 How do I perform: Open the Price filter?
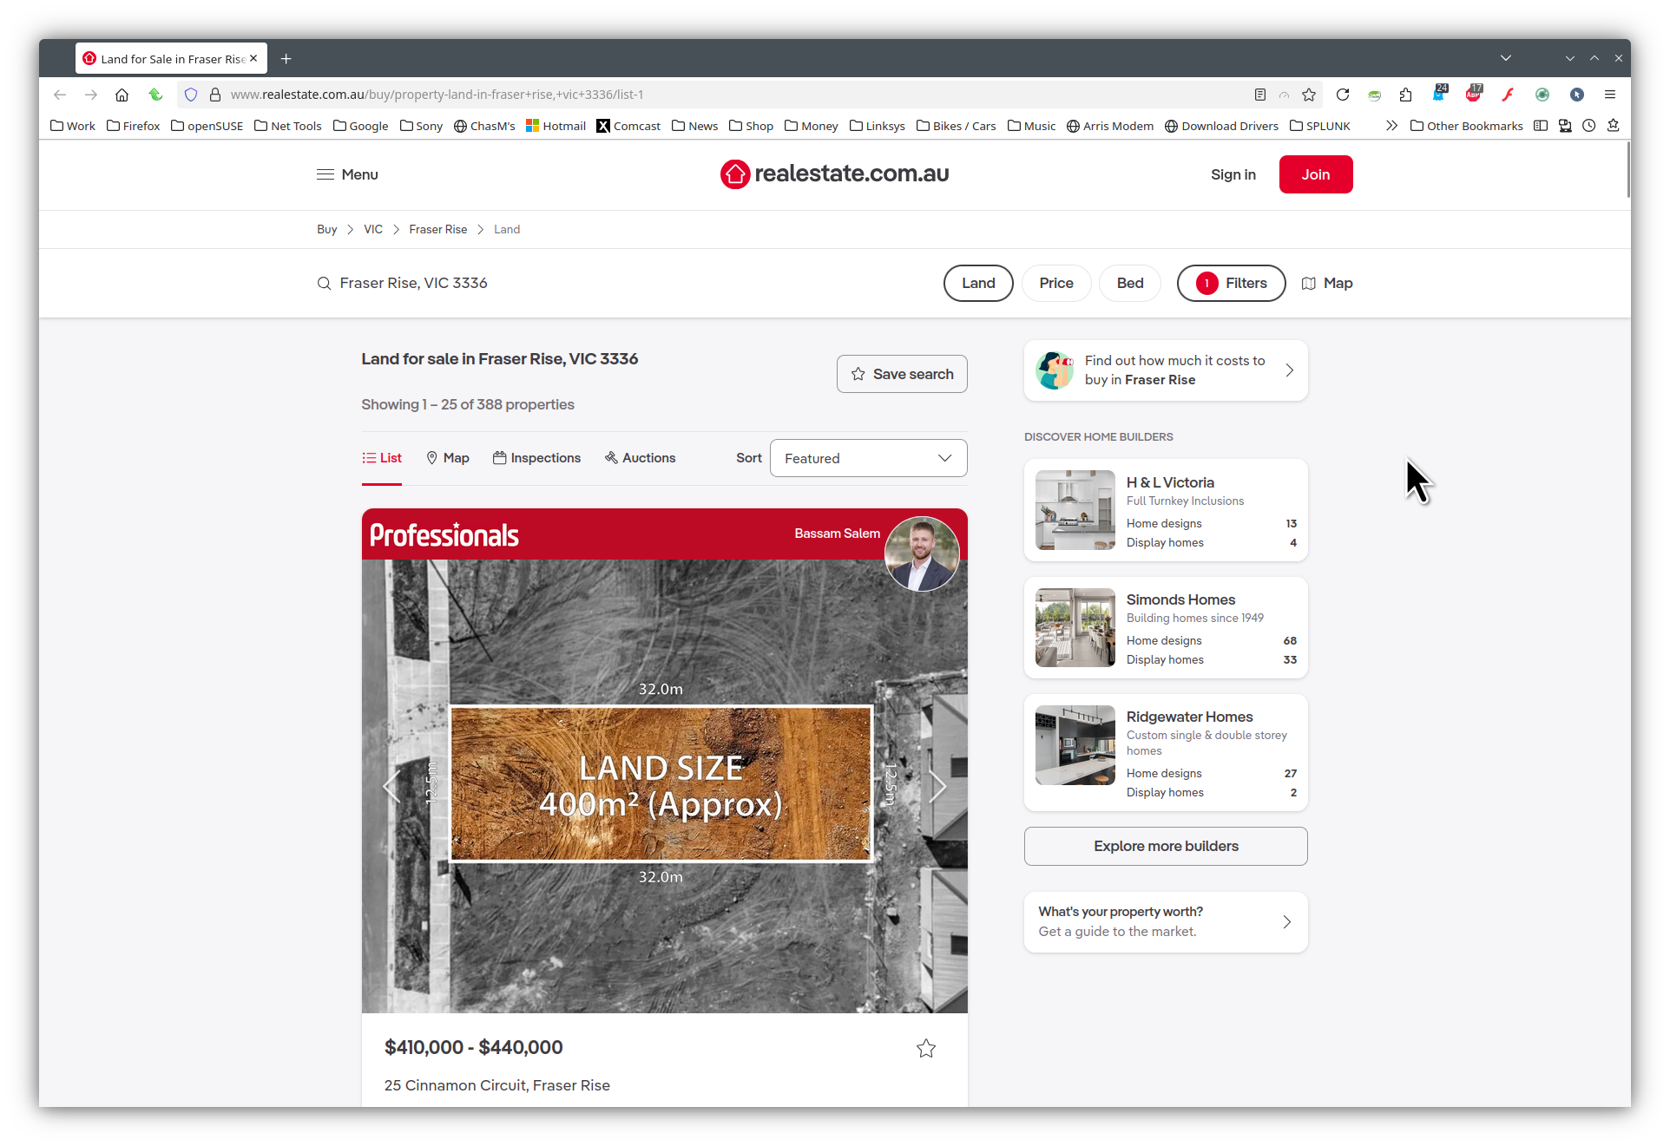1056,284
